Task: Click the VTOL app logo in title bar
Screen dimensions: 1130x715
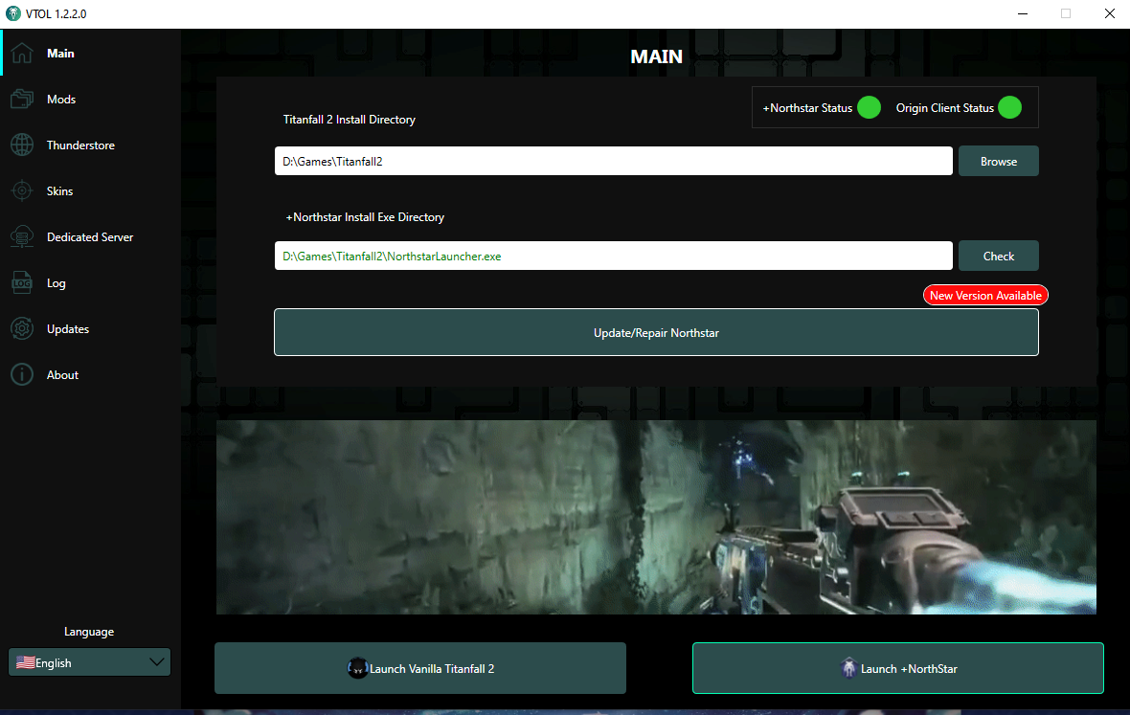Action: tap(13, 13)
